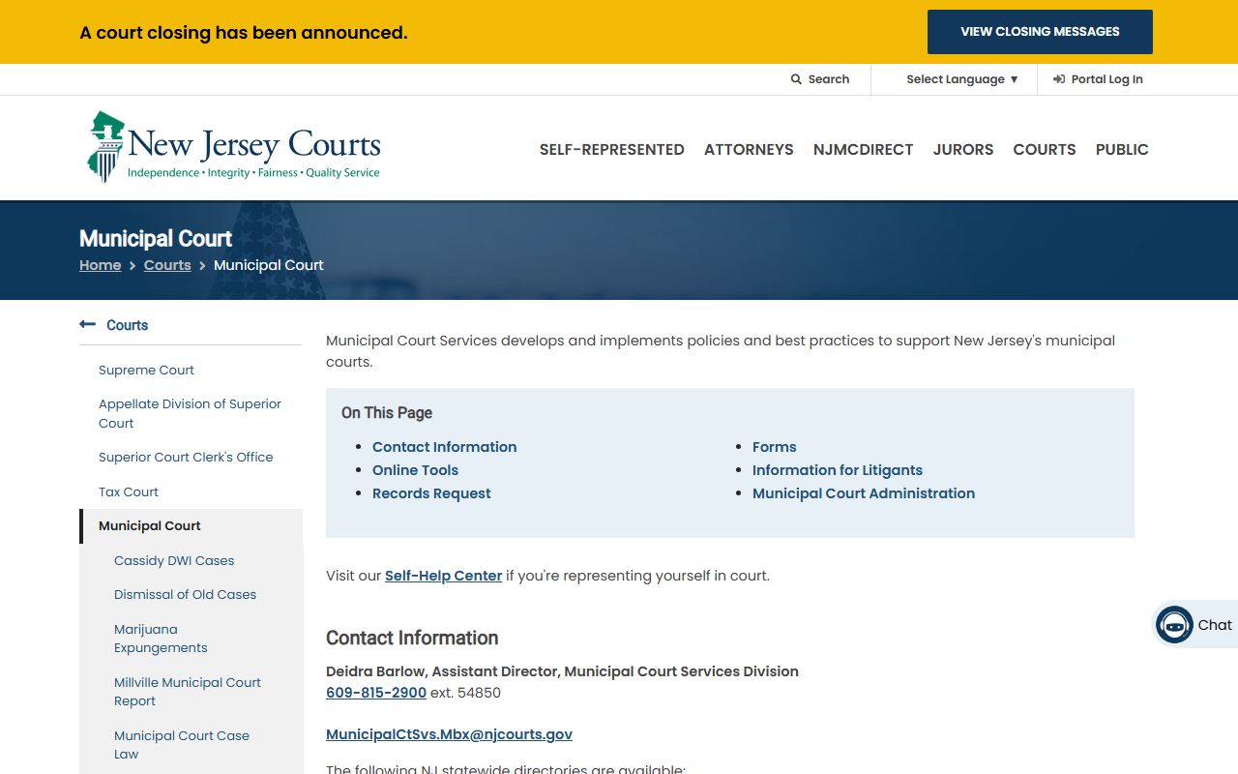Viewport: 1238px width, 774px height.
Task: Open the Chat robot icon
Action: point(1174,625)
